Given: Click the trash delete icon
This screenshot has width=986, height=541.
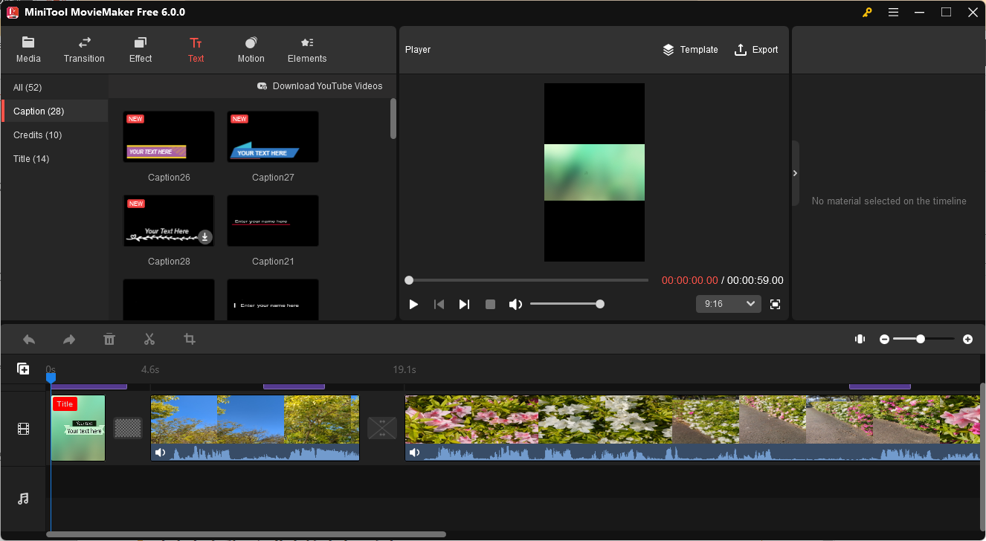Looking at the screenshot, I should pos(109,340).
